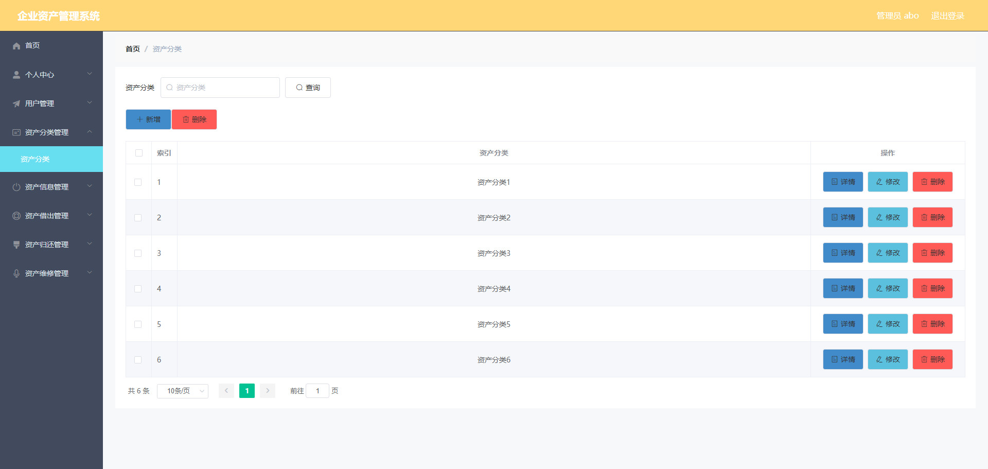Click the person icon for 个人中心
Screen dimensions: 988x469
[16, 75]
